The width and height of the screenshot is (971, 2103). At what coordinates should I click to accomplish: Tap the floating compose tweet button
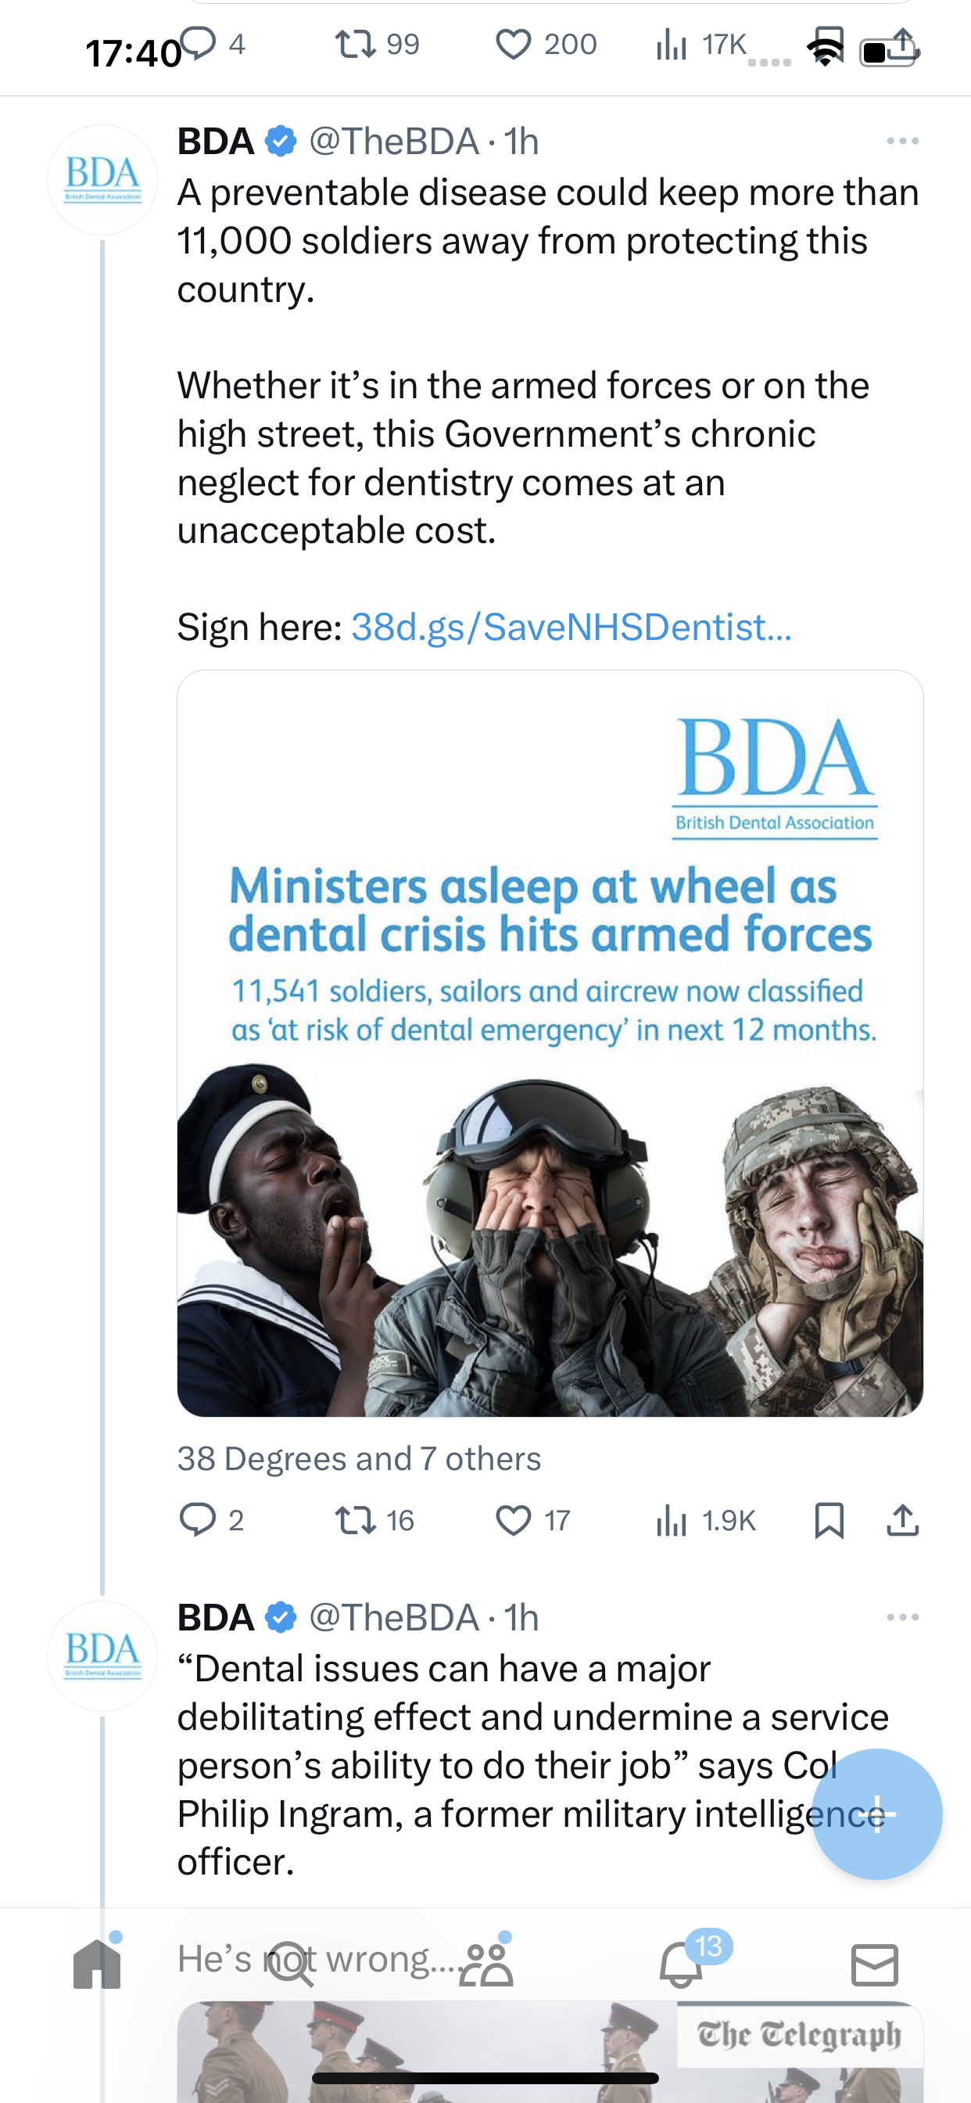coord(877,1814)
